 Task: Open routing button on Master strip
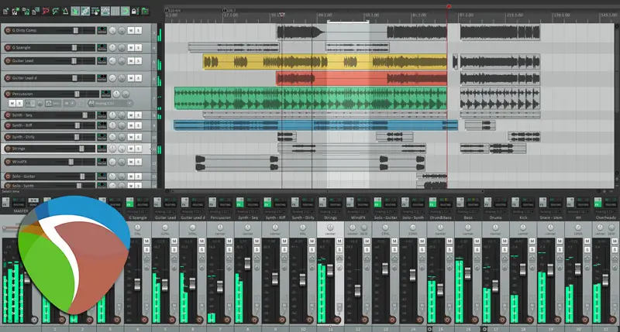tap(19, 203)
